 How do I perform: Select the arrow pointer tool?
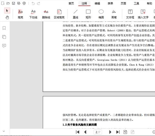click(7, 11)
